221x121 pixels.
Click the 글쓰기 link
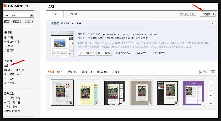click(x=7, y=22)
